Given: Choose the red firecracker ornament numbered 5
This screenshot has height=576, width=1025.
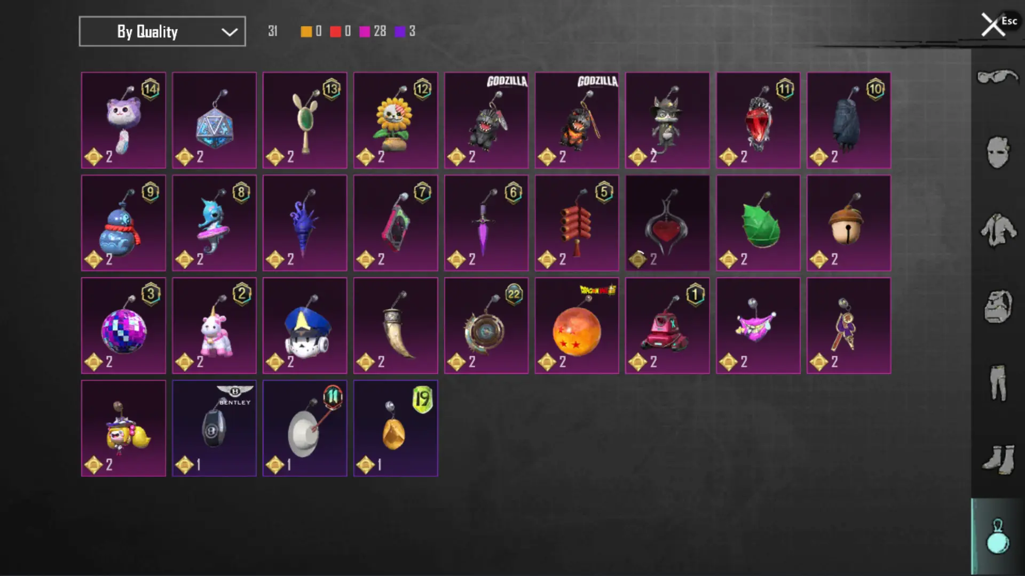Looking at the screenshot, I should click(577, 223).
